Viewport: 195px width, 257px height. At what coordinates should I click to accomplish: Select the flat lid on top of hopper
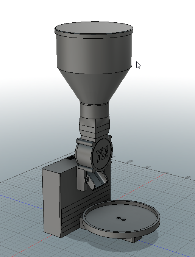[x=94, y=28]
